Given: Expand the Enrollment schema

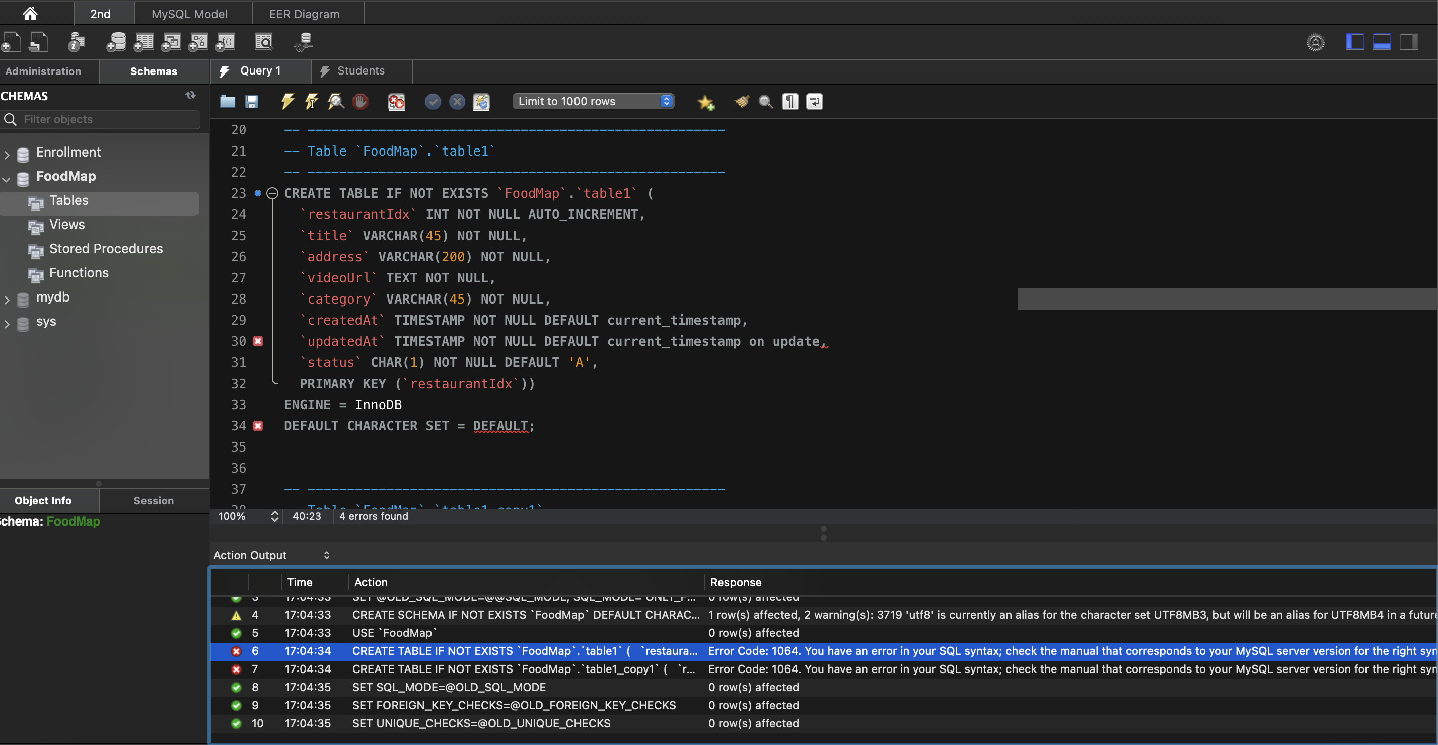Looking at the screenshot, I should [7, 155].
